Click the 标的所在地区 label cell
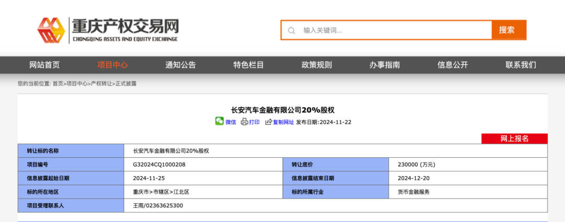 [x=71, y=192]
